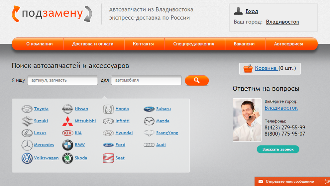Open the Mazda text link
Image resolution: width=330 pixels, height=186 pixels.
click(x=163, y=121)
